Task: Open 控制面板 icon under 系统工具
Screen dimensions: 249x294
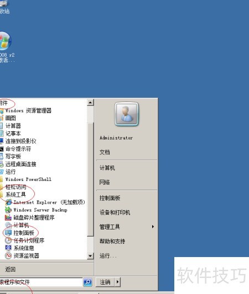Action: click(x=8, y=233)
